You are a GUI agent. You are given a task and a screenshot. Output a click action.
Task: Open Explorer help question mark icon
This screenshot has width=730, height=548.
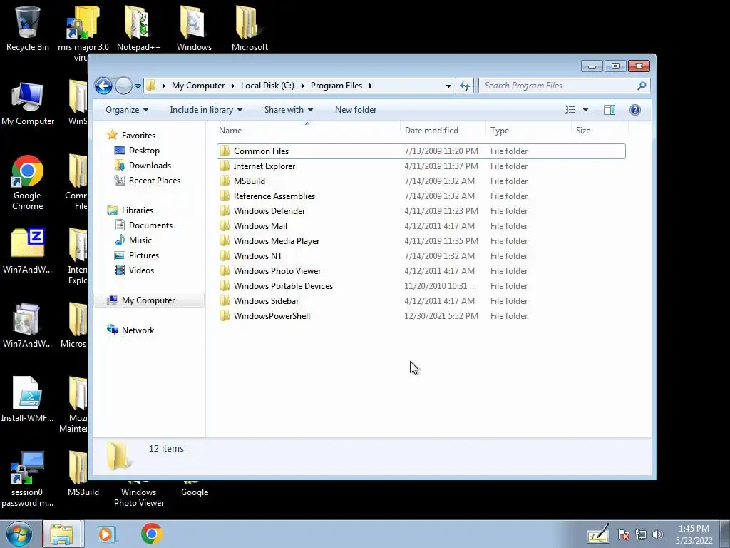pos(635,110)
